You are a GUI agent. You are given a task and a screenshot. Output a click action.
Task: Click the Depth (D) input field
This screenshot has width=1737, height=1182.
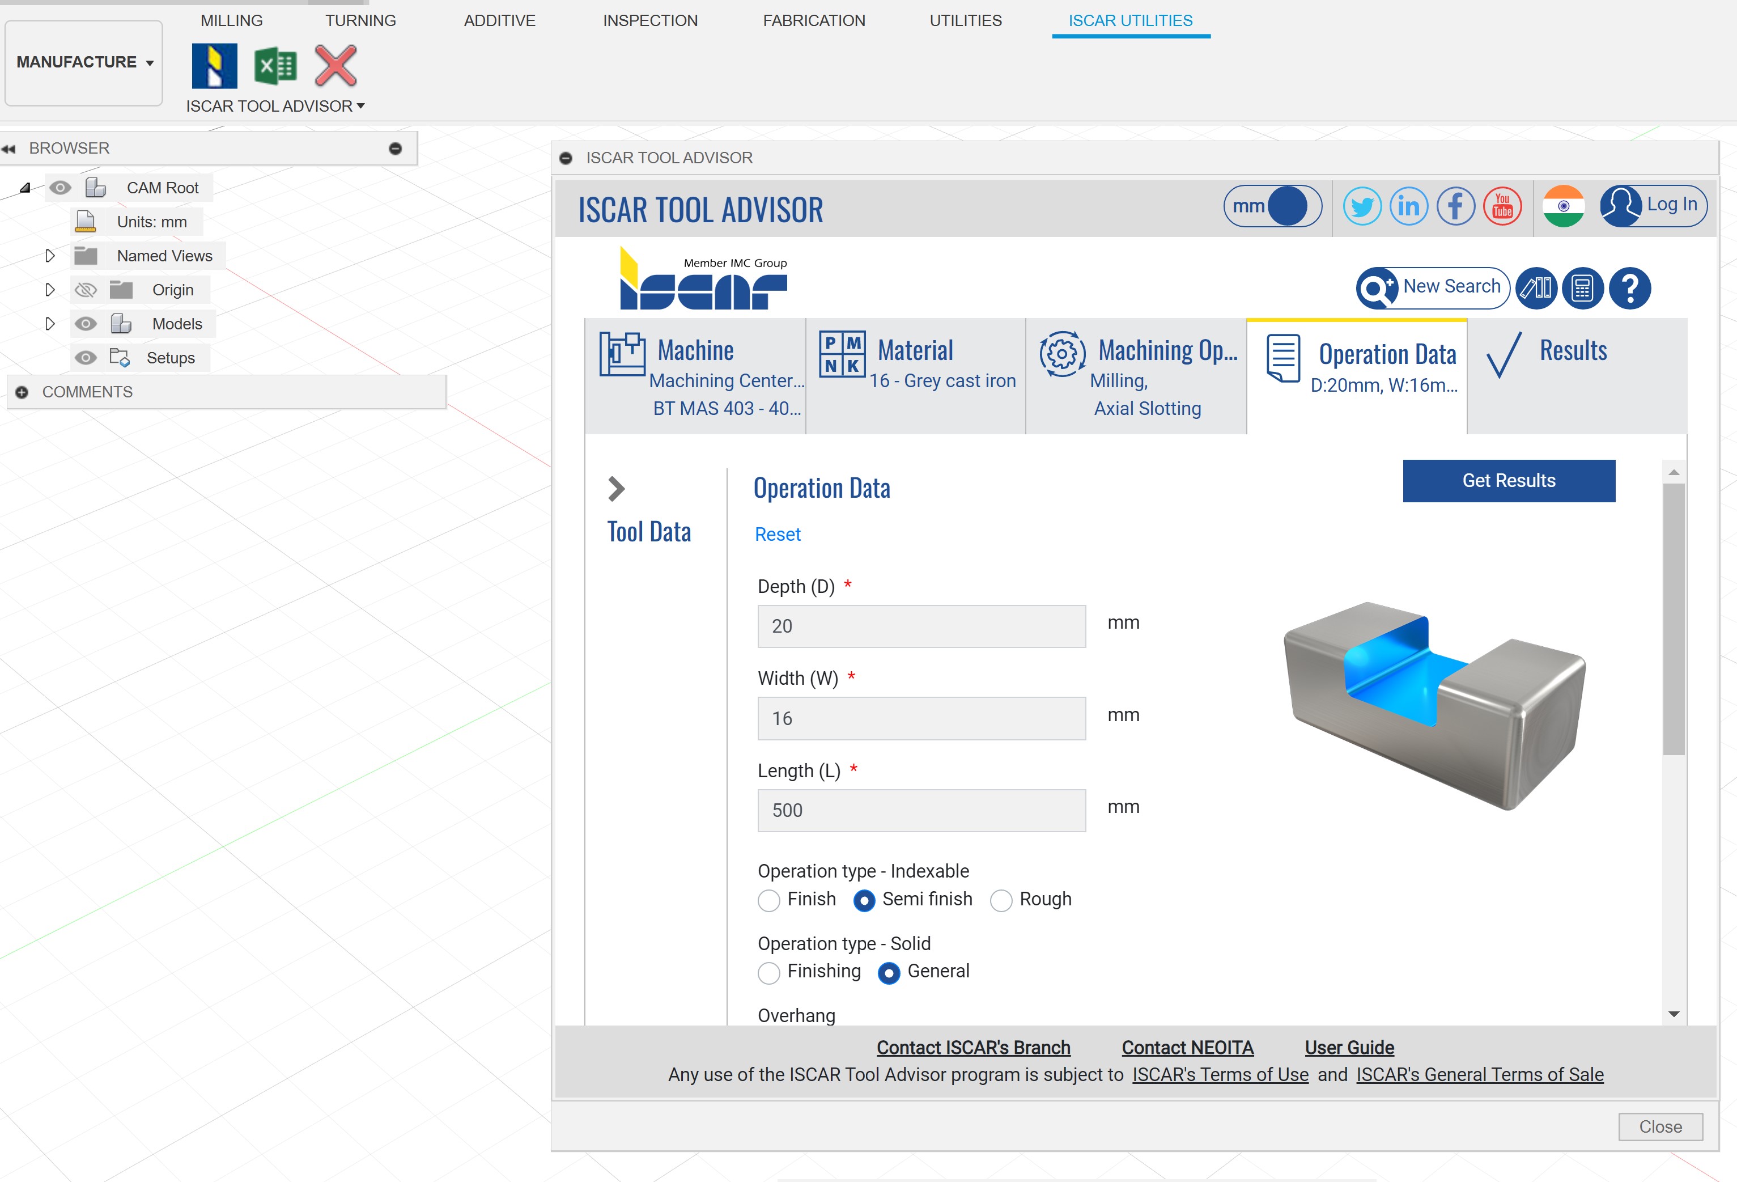(921, 626)
